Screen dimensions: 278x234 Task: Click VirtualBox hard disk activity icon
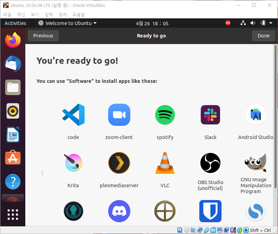click(180, 230)
